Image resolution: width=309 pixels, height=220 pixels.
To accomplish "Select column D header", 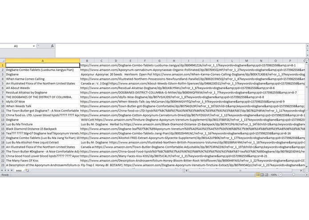I will (116, 61).
